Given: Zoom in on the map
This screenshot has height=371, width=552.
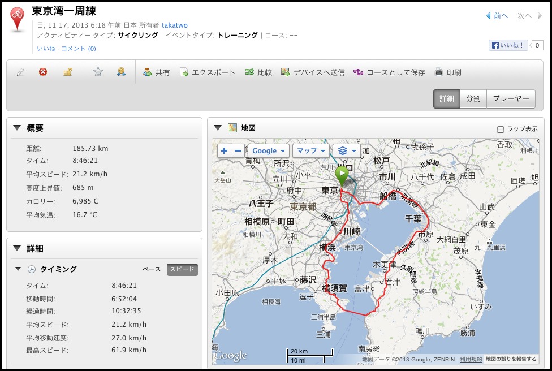Looking at the screenshot, I should point(224,151).
